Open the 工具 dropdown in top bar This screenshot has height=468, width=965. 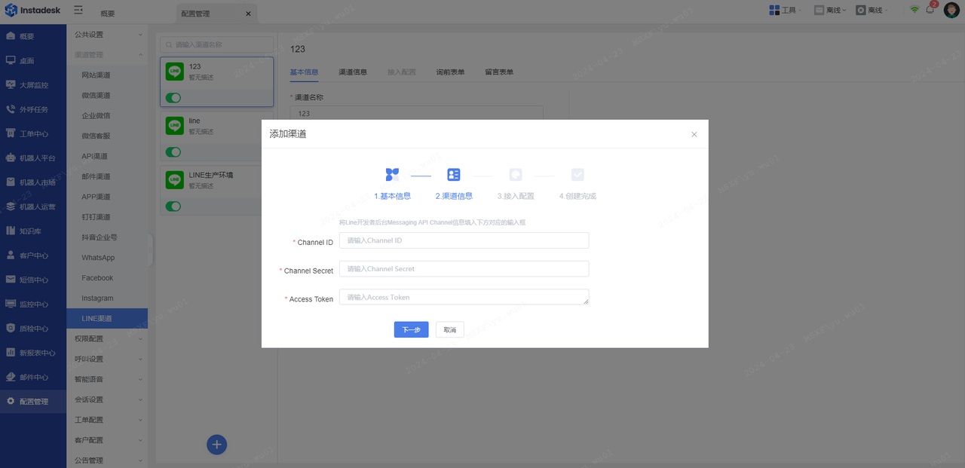[785, 11]
